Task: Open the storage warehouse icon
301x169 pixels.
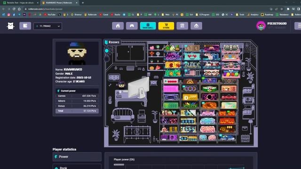Action: tap(197, 26)
